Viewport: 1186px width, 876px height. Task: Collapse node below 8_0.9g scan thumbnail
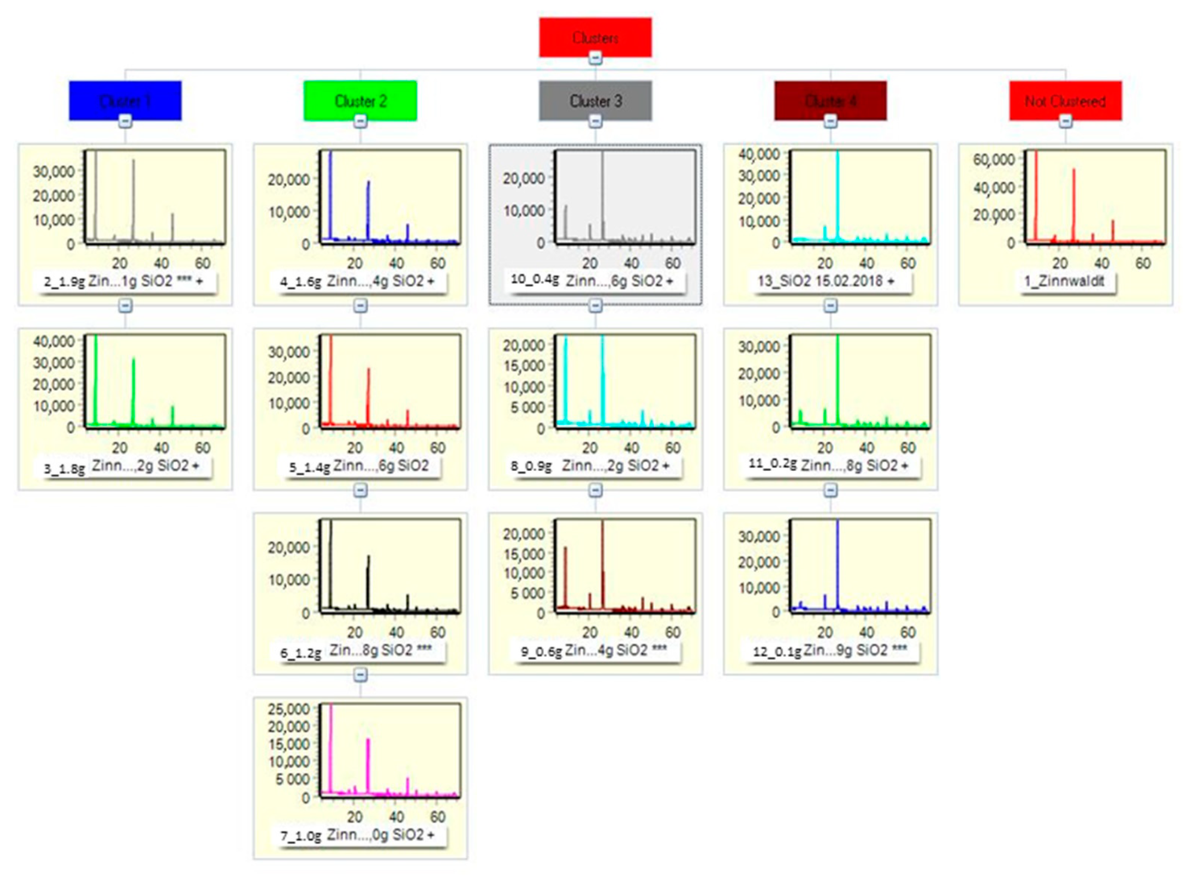(595, 490)
